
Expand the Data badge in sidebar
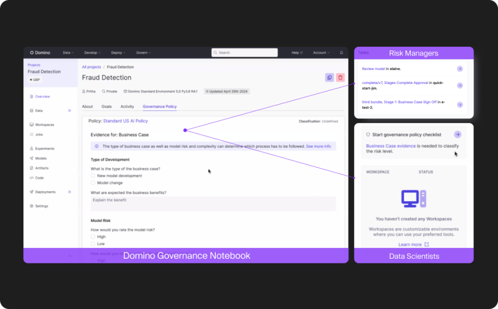(x=69, y=111)
